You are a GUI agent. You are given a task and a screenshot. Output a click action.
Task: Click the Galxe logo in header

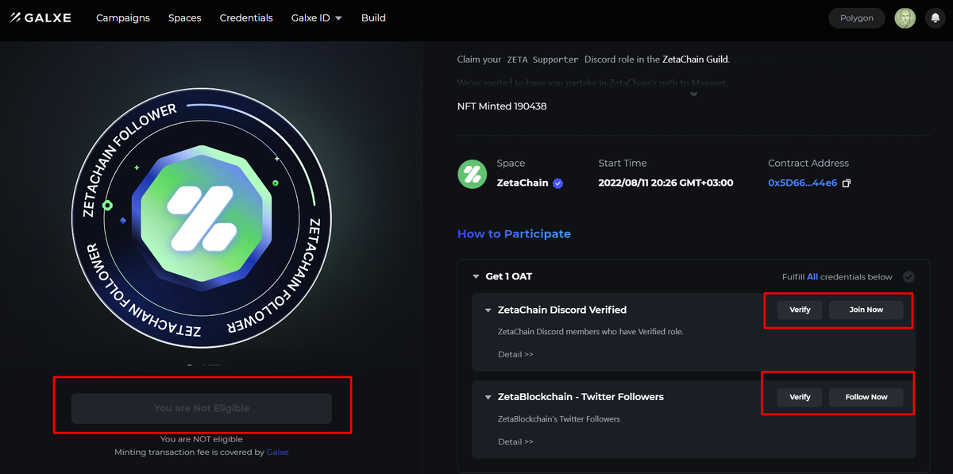[x=41, y=17]
